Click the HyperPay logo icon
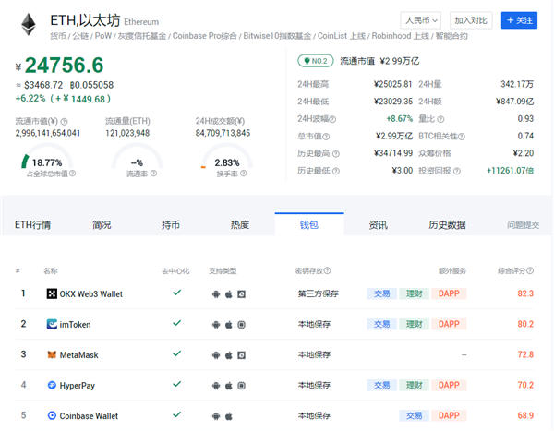554x431 pixels. pyautogui.click(x=52, y=385)
